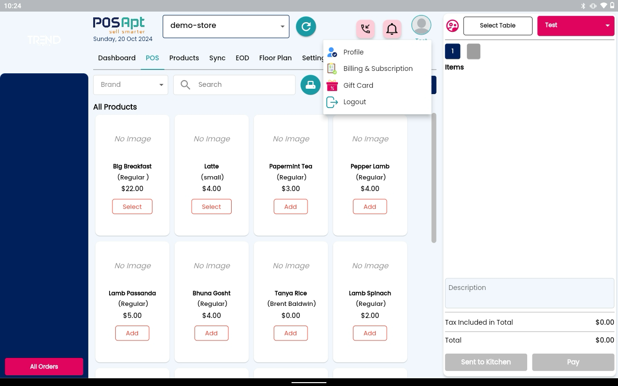Click the Sent to Kitchen button
Screen dimensions: 618x386
tap(486, 362)
